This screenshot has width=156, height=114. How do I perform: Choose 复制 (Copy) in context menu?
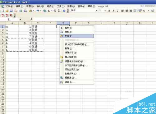[77, 32]
